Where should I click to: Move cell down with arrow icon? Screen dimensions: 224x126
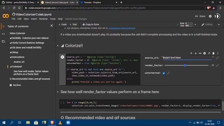coord(196,53)
